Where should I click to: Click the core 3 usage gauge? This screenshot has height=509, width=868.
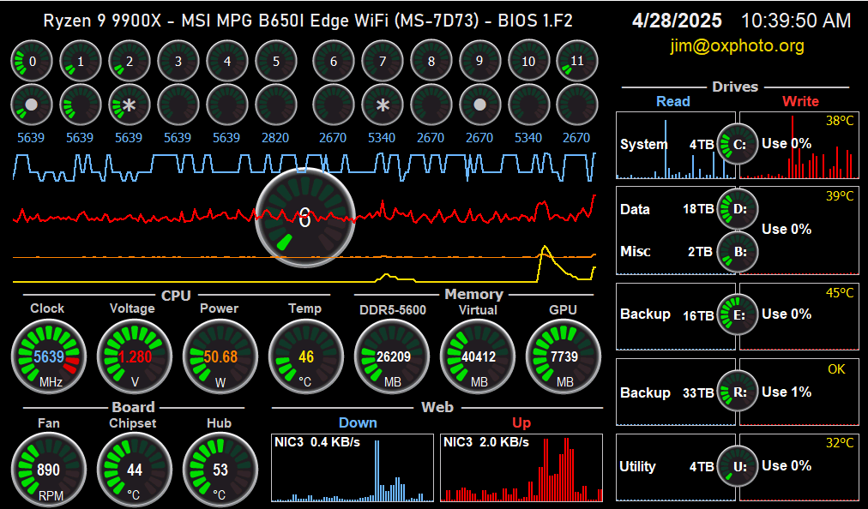click(178, 61)
